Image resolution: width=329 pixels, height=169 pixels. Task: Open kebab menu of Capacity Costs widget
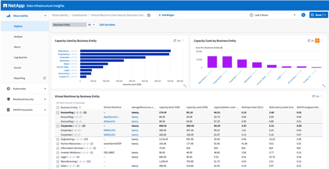coord(322,41)
